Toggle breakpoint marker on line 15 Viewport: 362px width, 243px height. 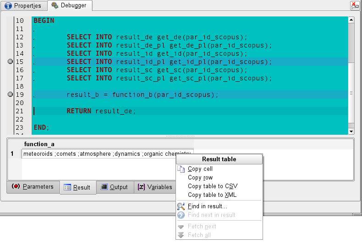click(x=11, y=62)
